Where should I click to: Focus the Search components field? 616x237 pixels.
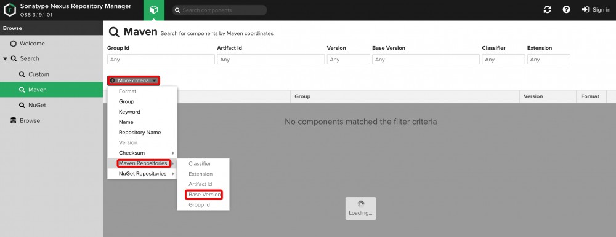pyautogui.click(x=220, y=10)
